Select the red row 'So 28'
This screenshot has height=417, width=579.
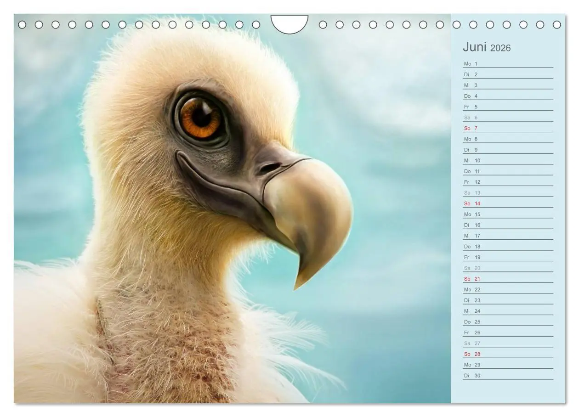[x=508, y=354]
